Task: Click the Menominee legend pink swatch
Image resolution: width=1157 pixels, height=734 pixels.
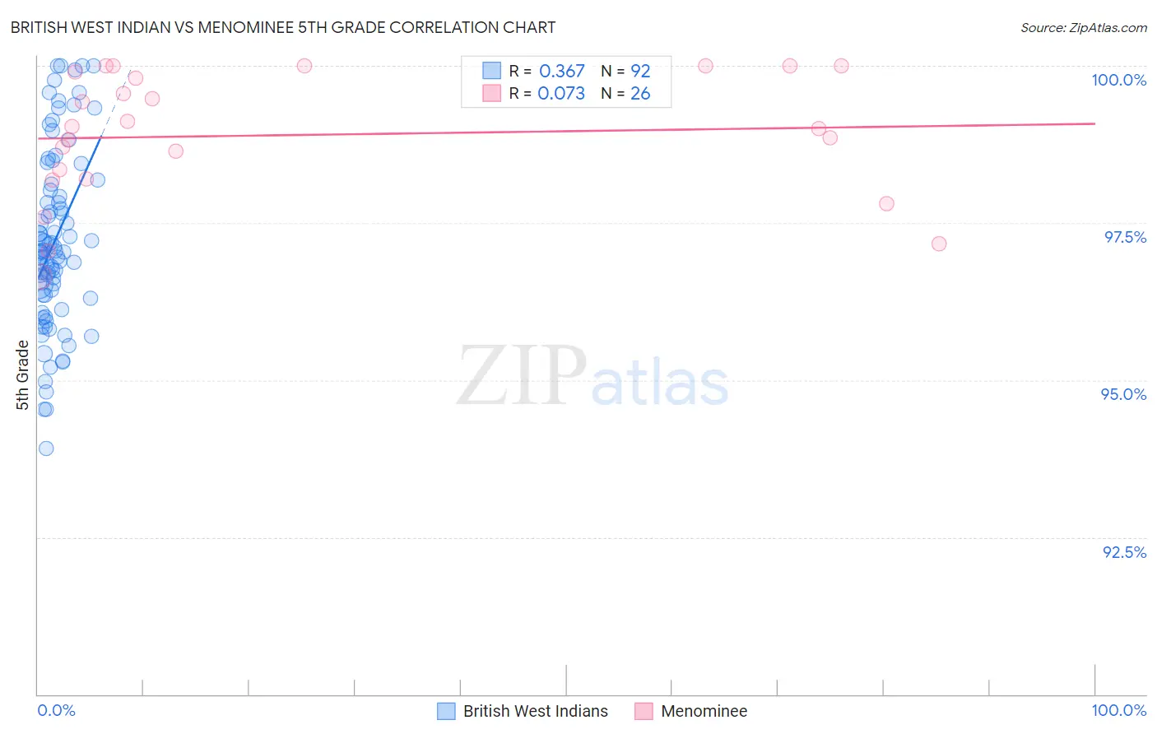Action: point(644,711)
